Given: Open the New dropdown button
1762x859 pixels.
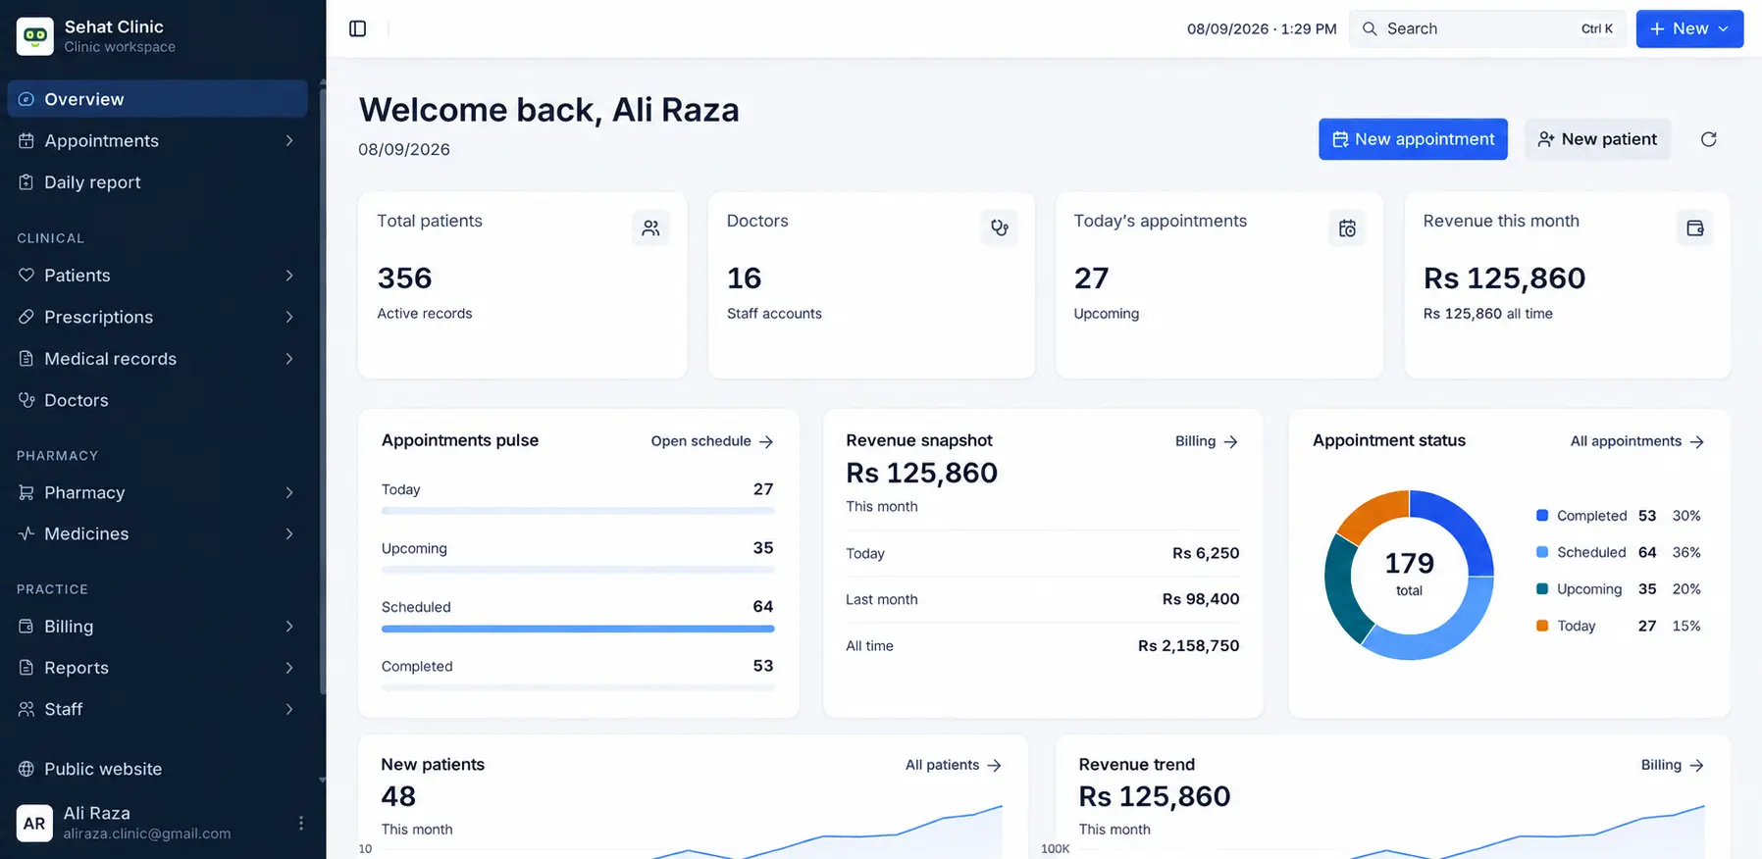Looking at the screenshot, I should [1689, 28].
